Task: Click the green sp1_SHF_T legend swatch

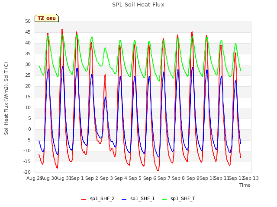Action: pos(164,199)
